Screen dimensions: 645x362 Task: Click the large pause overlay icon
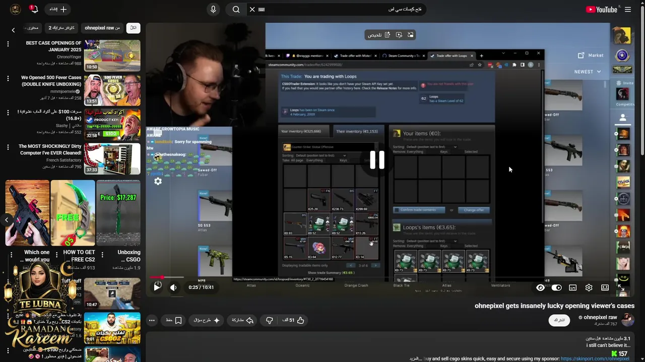pos(377,160)
